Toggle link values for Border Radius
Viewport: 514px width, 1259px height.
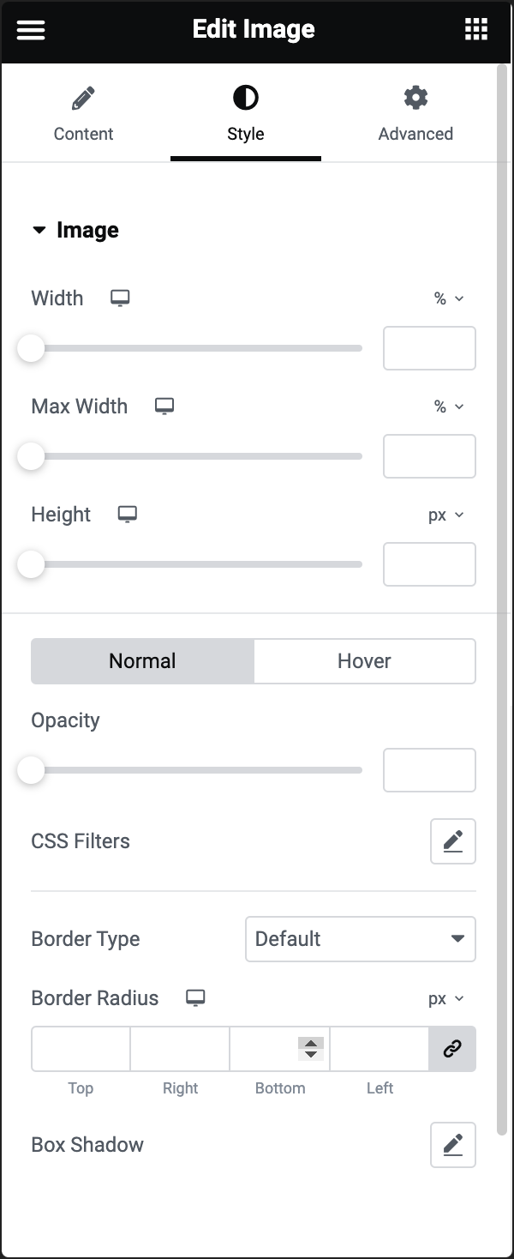pos(452,1049)
